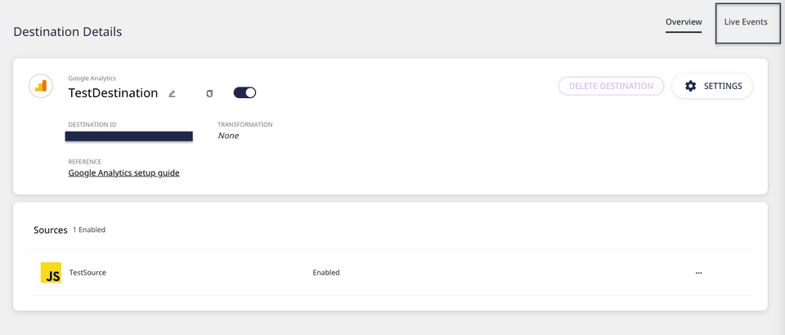The width and height of the screenshot is (785, 335).
Task: Click the Transformation value None
Action: click(x=228, y=136)
